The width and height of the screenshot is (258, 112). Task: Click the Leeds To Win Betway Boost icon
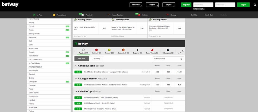(x=113, y=20)
